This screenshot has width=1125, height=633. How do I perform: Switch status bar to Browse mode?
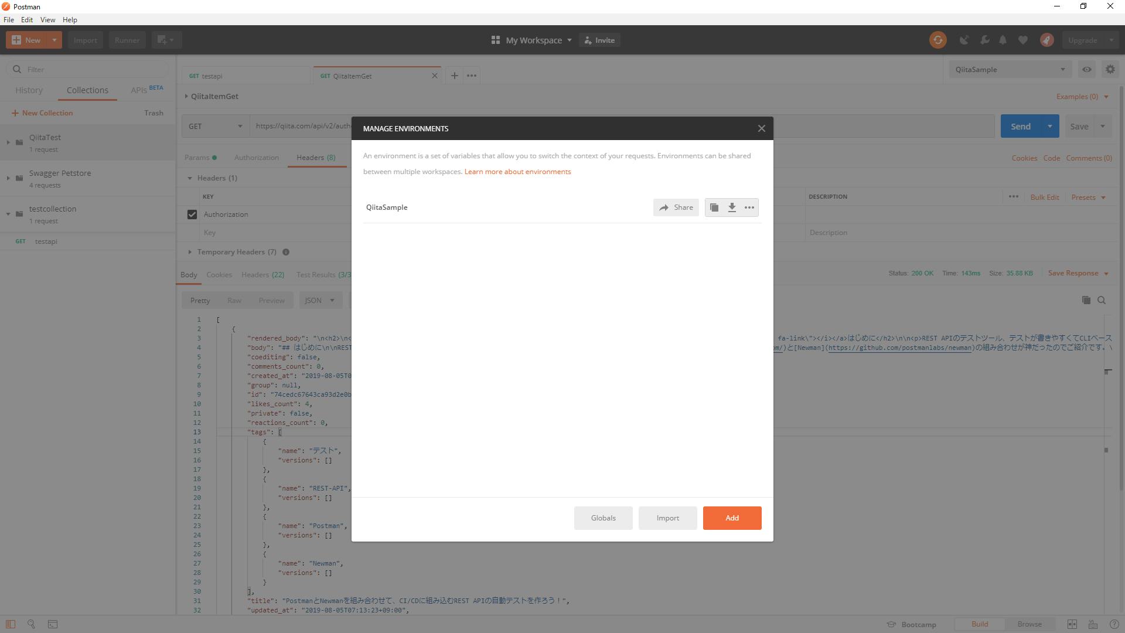point(1029,624)
